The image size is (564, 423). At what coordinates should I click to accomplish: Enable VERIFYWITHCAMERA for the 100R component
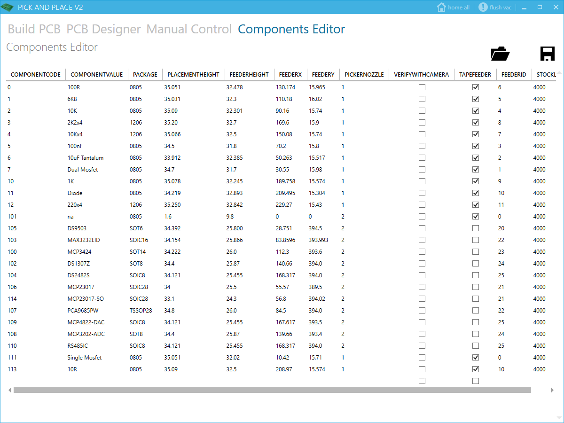pyautogui.click(x=422, y=87)
